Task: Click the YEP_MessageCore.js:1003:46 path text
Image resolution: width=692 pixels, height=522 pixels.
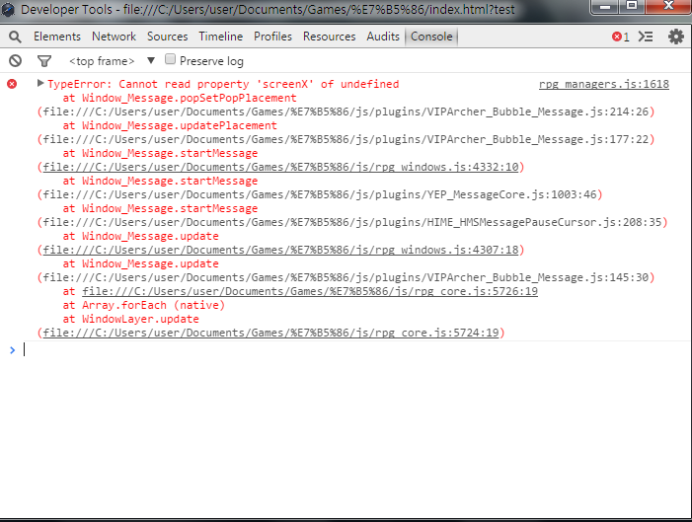Action: [320, 194]
